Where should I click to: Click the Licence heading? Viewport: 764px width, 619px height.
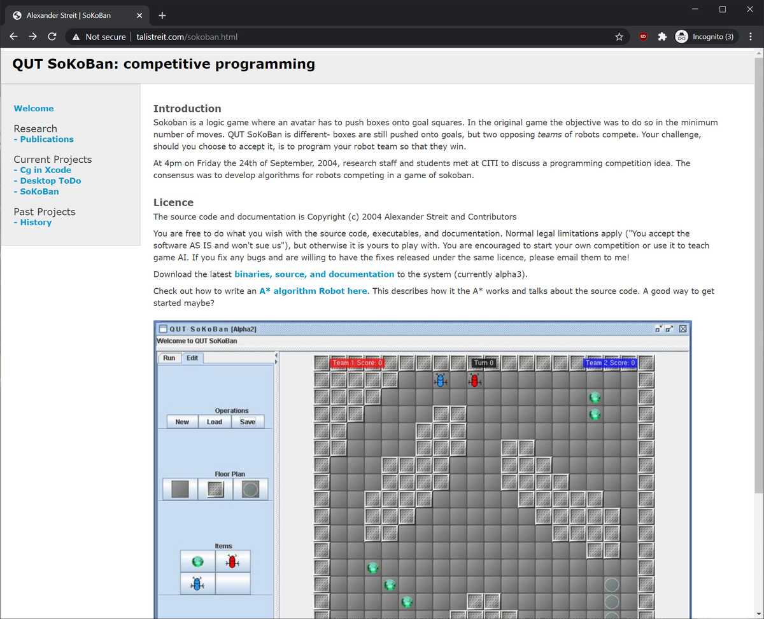[173, 203]
